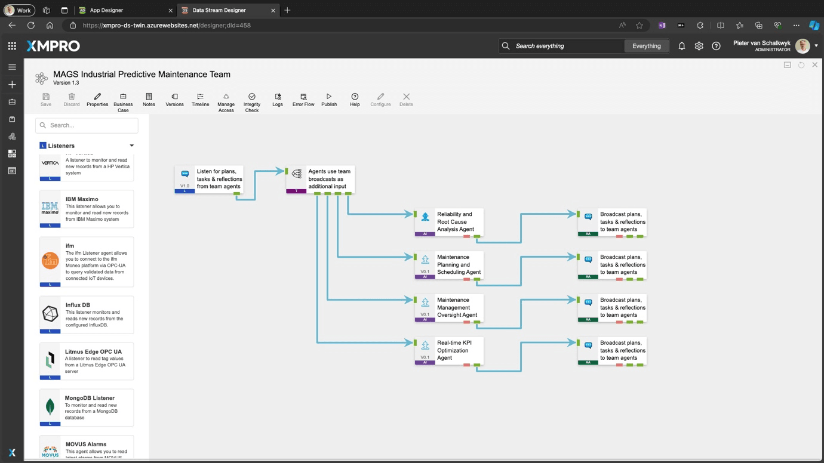This screenshot has height=463, width=824.
Task: Select the IBM Maximo listener
Action: click(x=87, y=209)
